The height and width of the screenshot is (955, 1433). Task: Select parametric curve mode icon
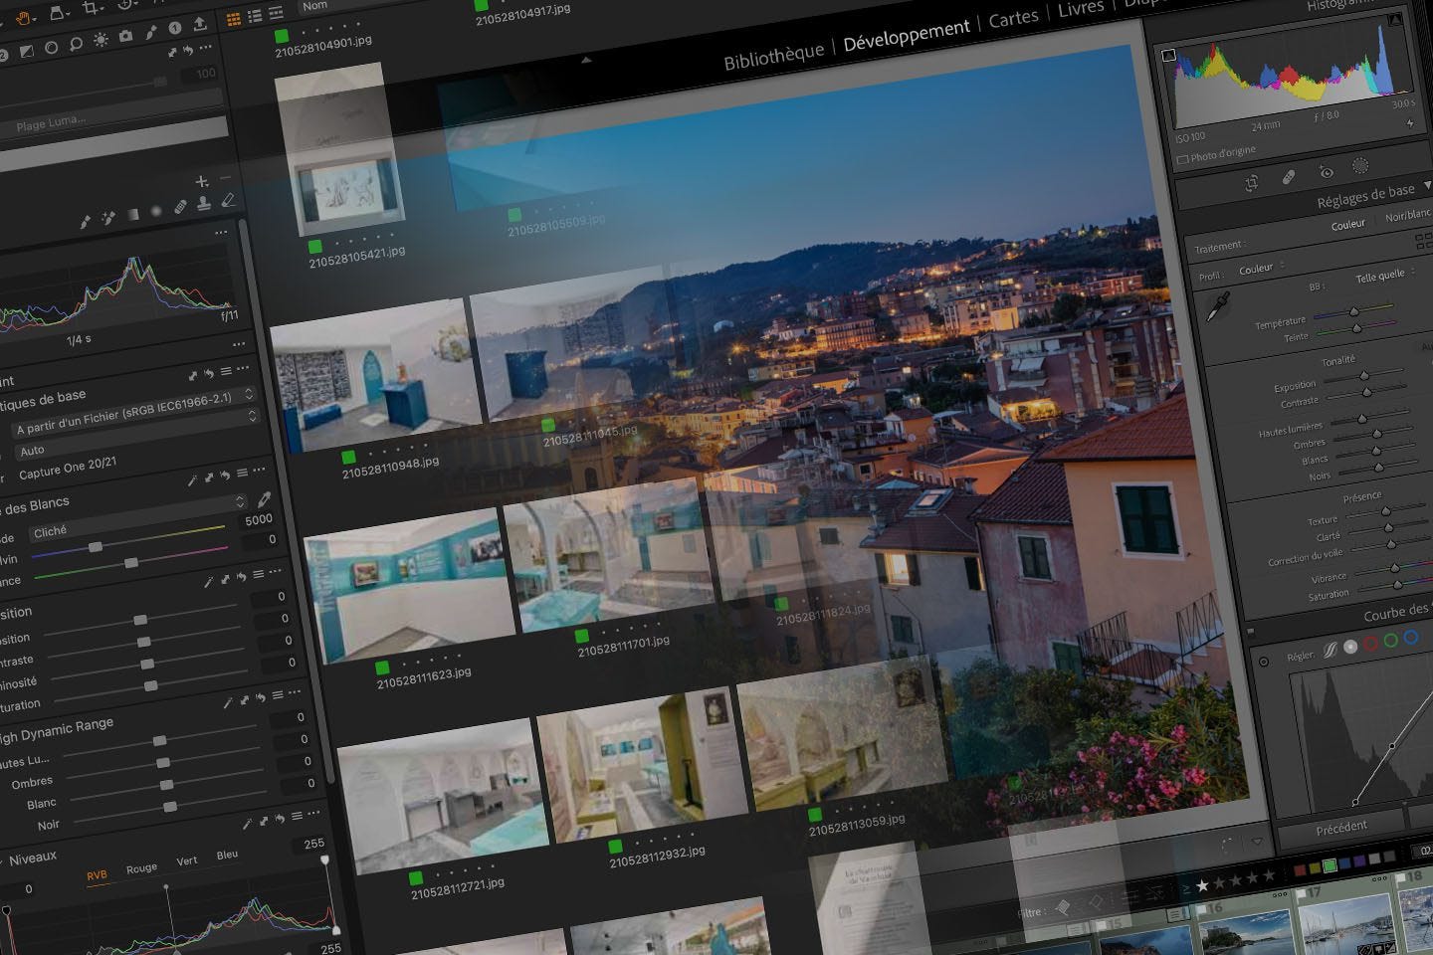[1331, 651]
